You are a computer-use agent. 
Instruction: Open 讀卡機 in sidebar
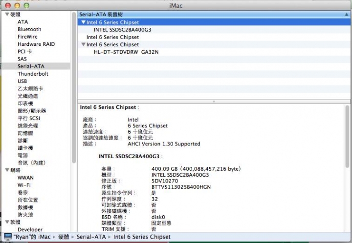pos(25,148)
